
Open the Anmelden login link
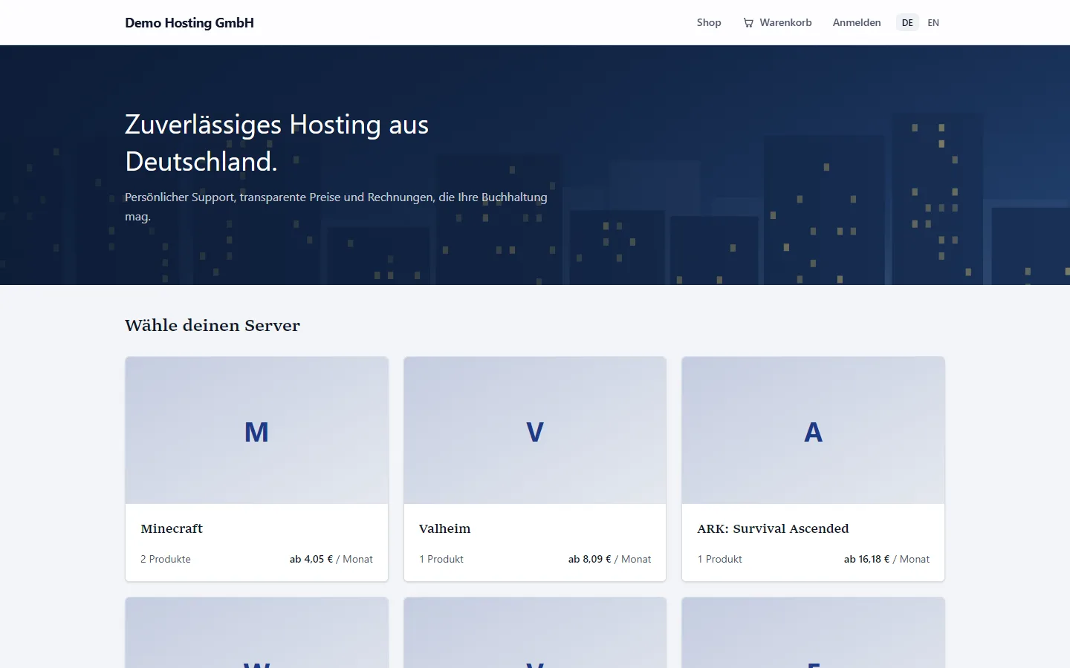pyautogui.click(x=857, y=22)
